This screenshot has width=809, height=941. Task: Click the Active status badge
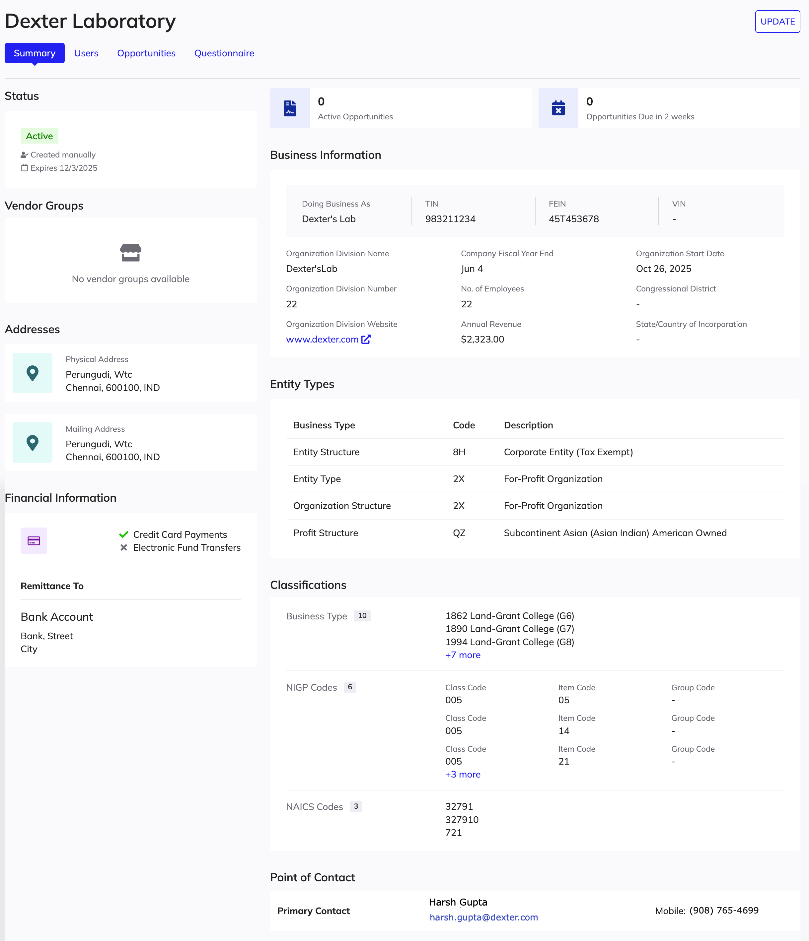(39, 136)
